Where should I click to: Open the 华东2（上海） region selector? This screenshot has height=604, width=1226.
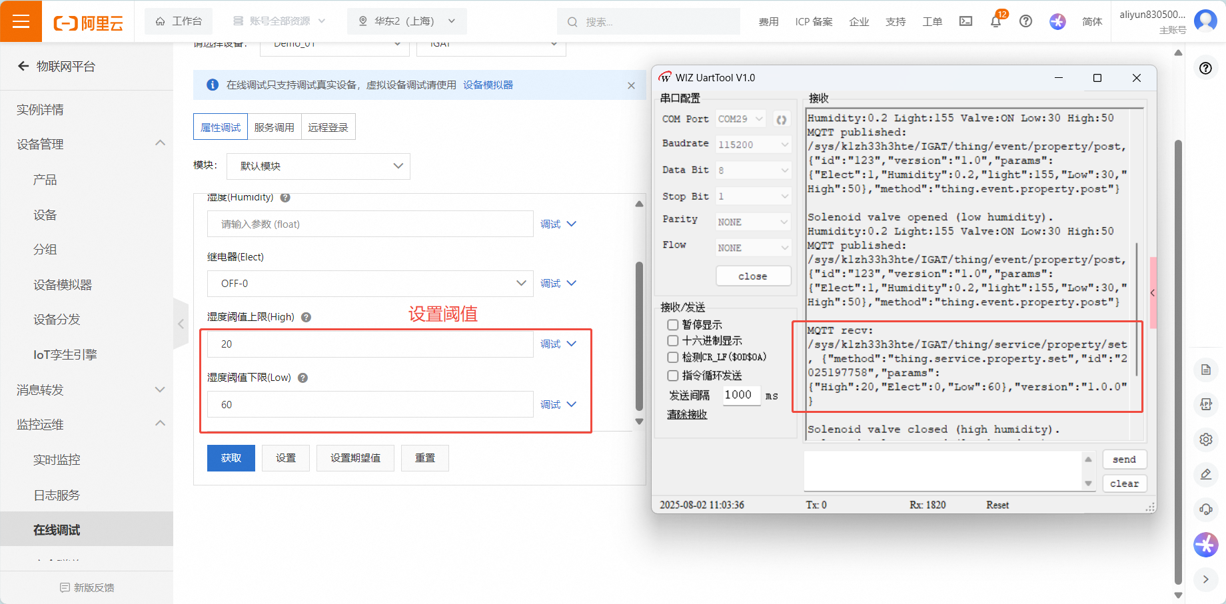(407, 21)
